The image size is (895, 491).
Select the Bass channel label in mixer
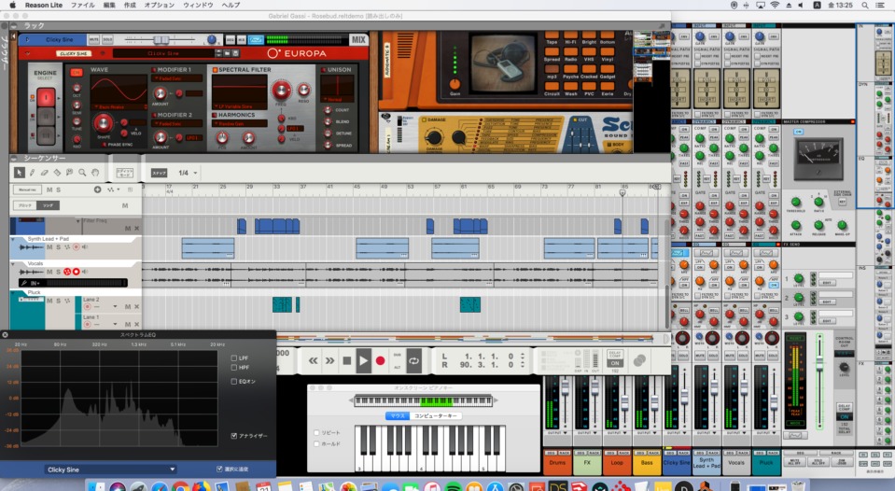coord(647,462)
